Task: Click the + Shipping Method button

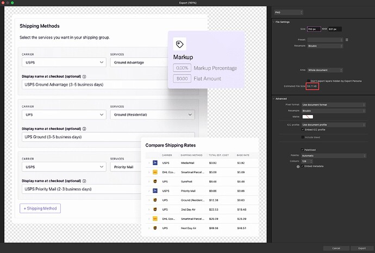Action: click(x=40, y=208)
